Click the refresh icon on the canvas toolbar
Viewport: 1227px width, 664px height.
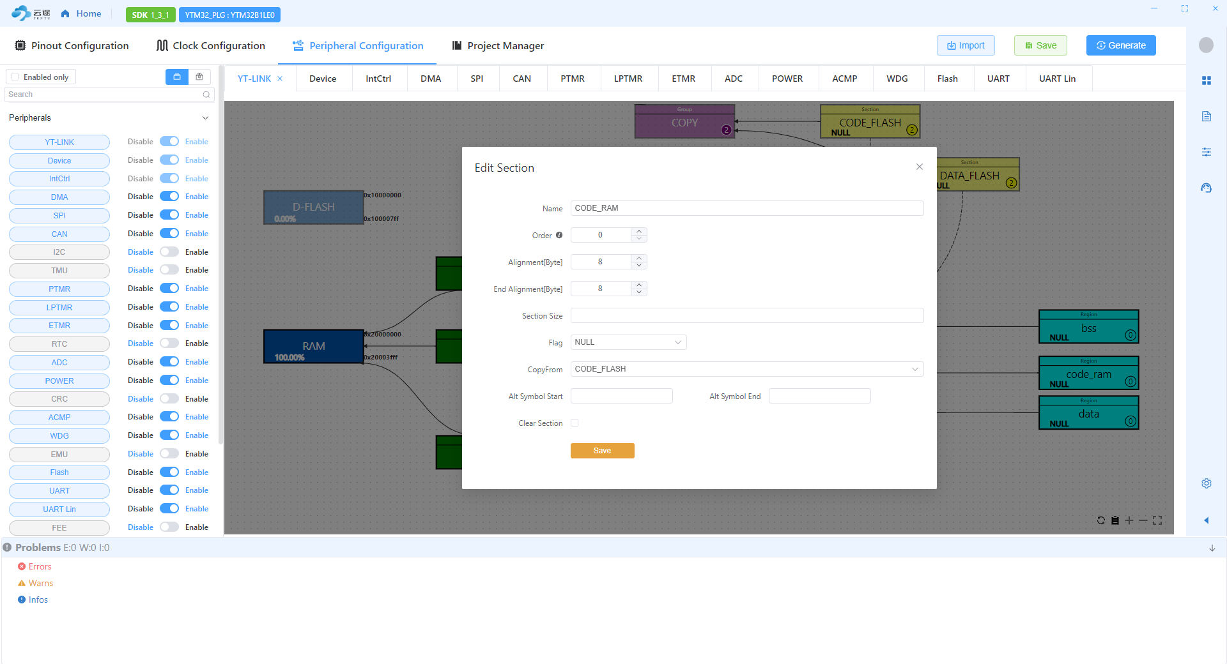click(x=1100, y=520)
